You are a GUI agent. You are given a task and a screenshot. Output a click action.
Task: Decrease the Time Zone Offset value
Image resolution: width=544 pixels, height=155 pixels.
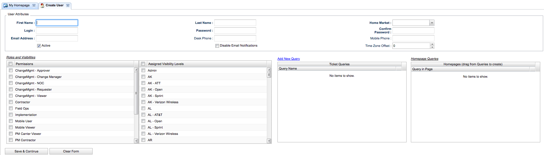432,47
